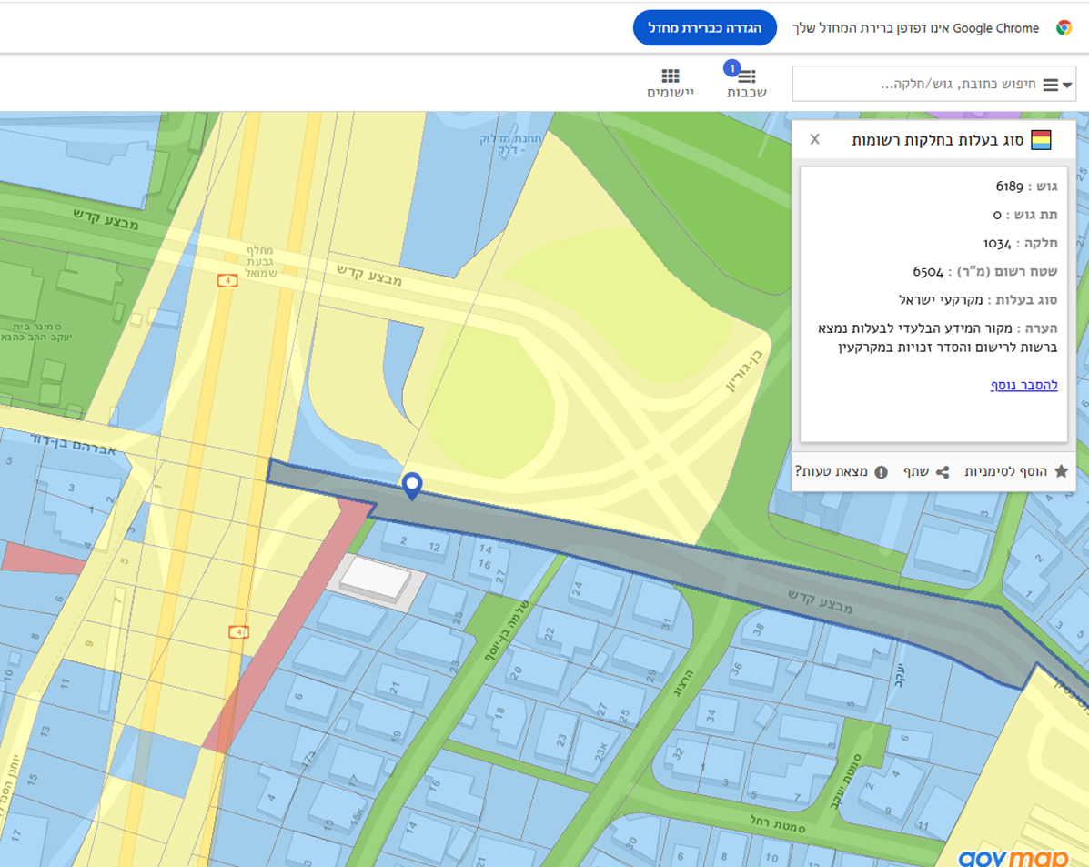Click the 'הגדרה כברירת מחדל' blue button

click(x=704, y=28)
